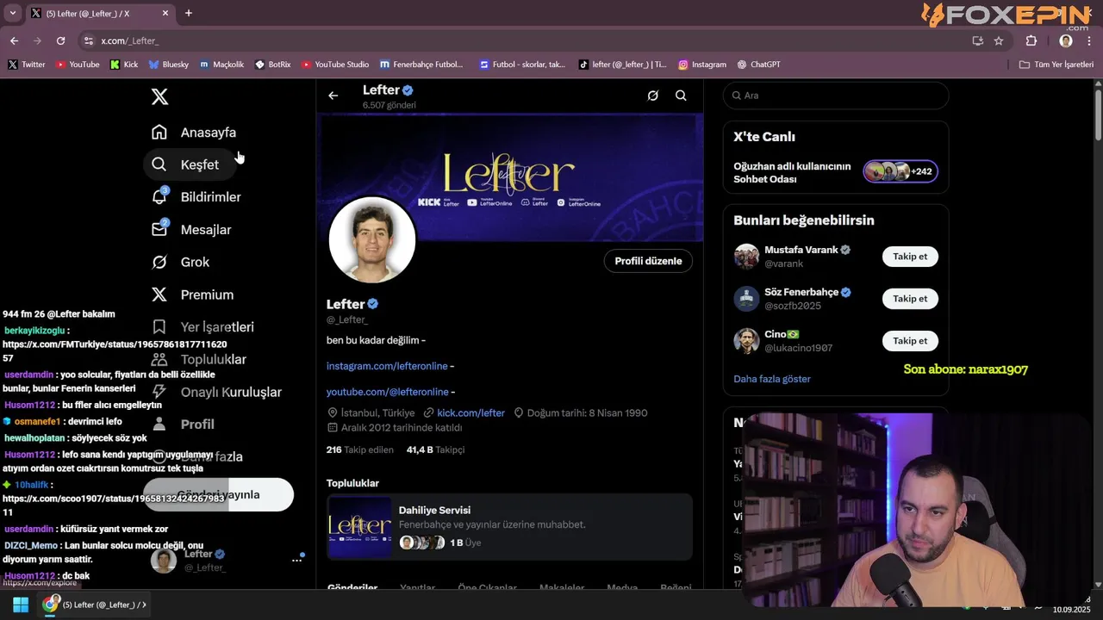Click Grok icon in profile header

point(653,96)
